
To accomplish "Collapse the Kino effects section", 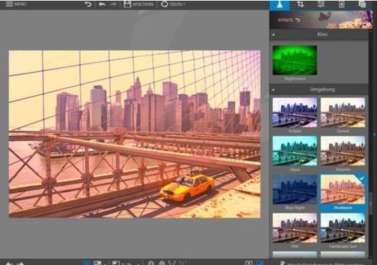I will pyautogui.click(x=273, y=34).
